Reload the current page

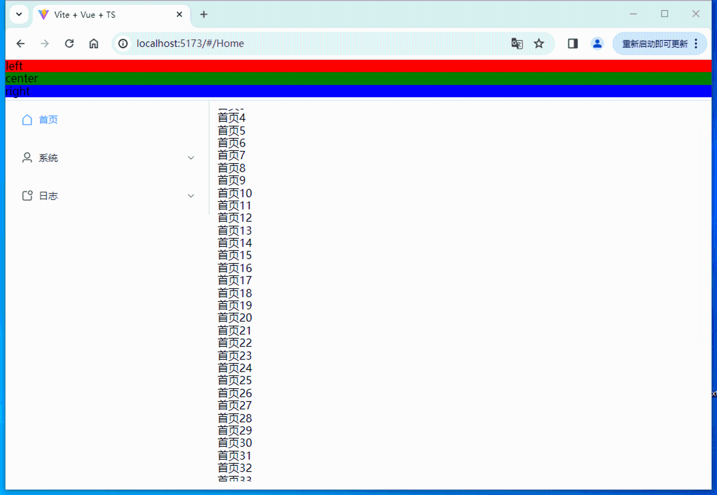(69, 44)
